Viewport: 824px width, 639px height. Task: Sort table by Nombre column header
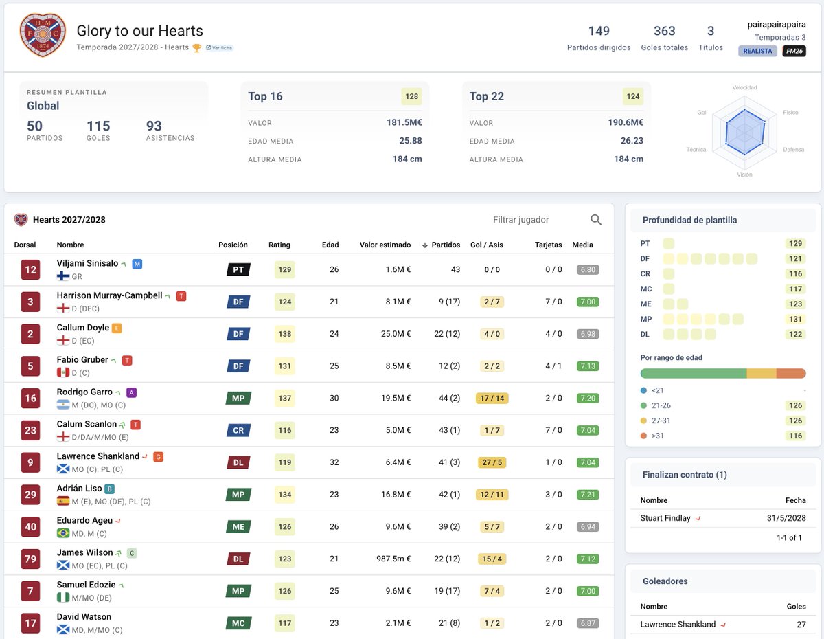70,245
